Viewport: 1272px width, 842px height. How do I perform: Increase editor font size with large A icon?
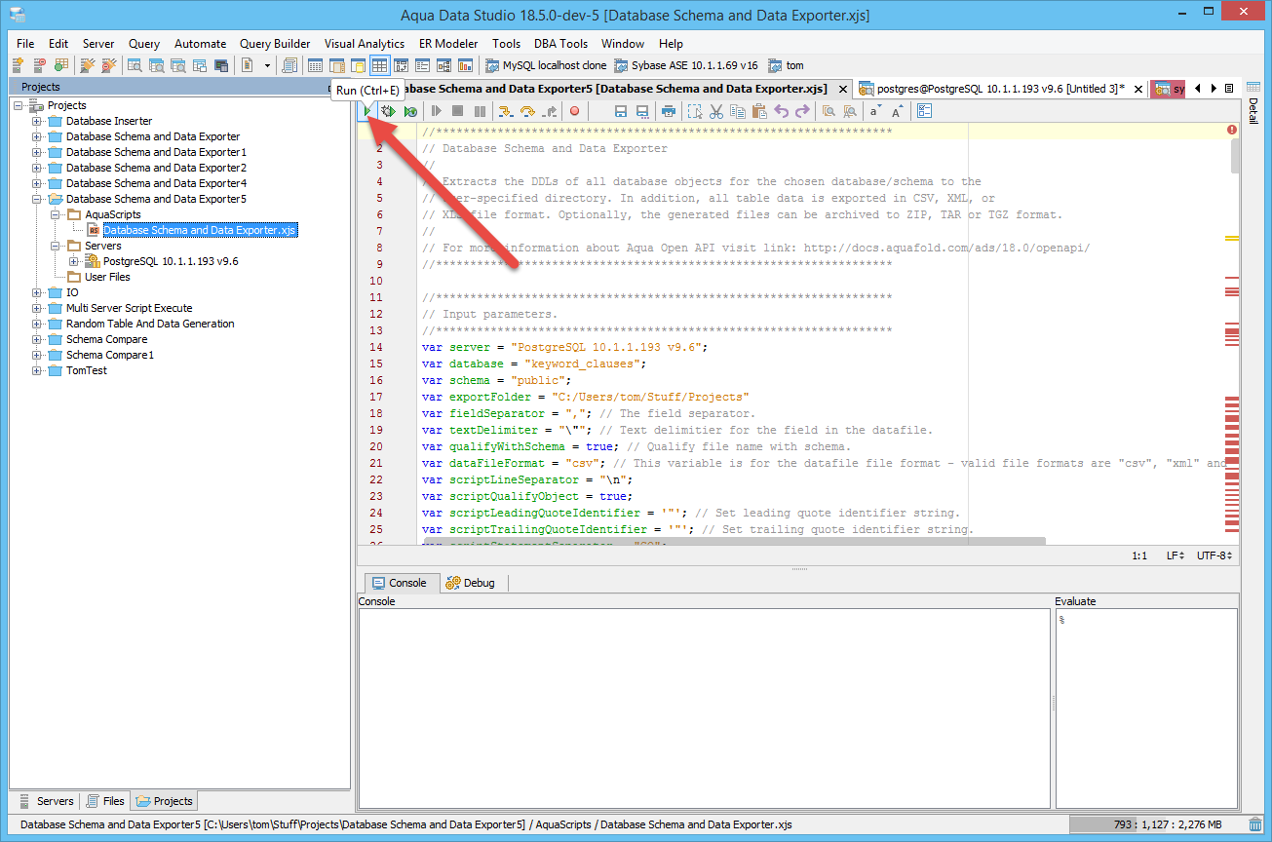coord(898,111)
